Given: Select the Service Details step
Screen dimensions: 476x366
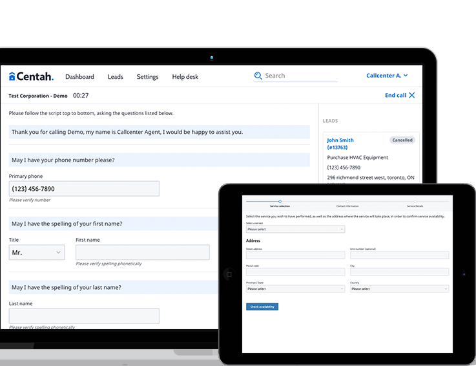Looking at the screenshot, I should (x=415, y=204).
